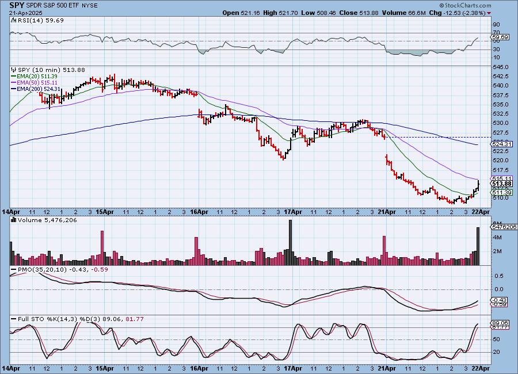Click the green EMA(20) legend line swatch
518x374 pixels.
tap(14, 77)
